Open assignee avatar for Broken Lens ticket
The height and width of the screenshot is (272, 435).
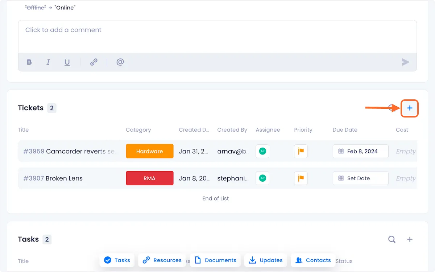[x=262, y=178]
